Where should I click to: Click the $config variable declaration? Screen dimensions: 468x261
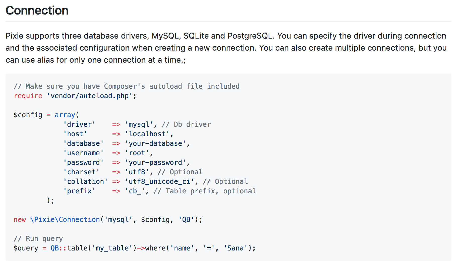click(x=28, y=115)
